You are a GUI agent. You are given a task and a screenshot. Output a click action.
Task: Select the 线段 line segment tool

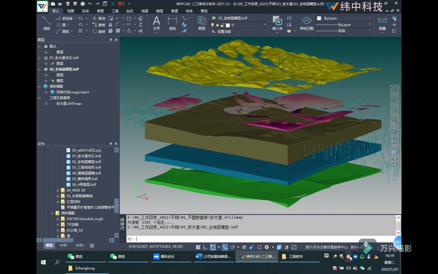coord(47,23)
